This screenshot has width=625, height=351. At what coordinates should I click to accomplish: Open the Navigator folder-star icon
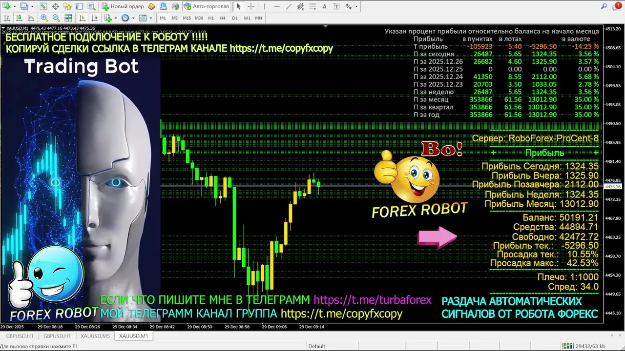[x=67, y=6]
